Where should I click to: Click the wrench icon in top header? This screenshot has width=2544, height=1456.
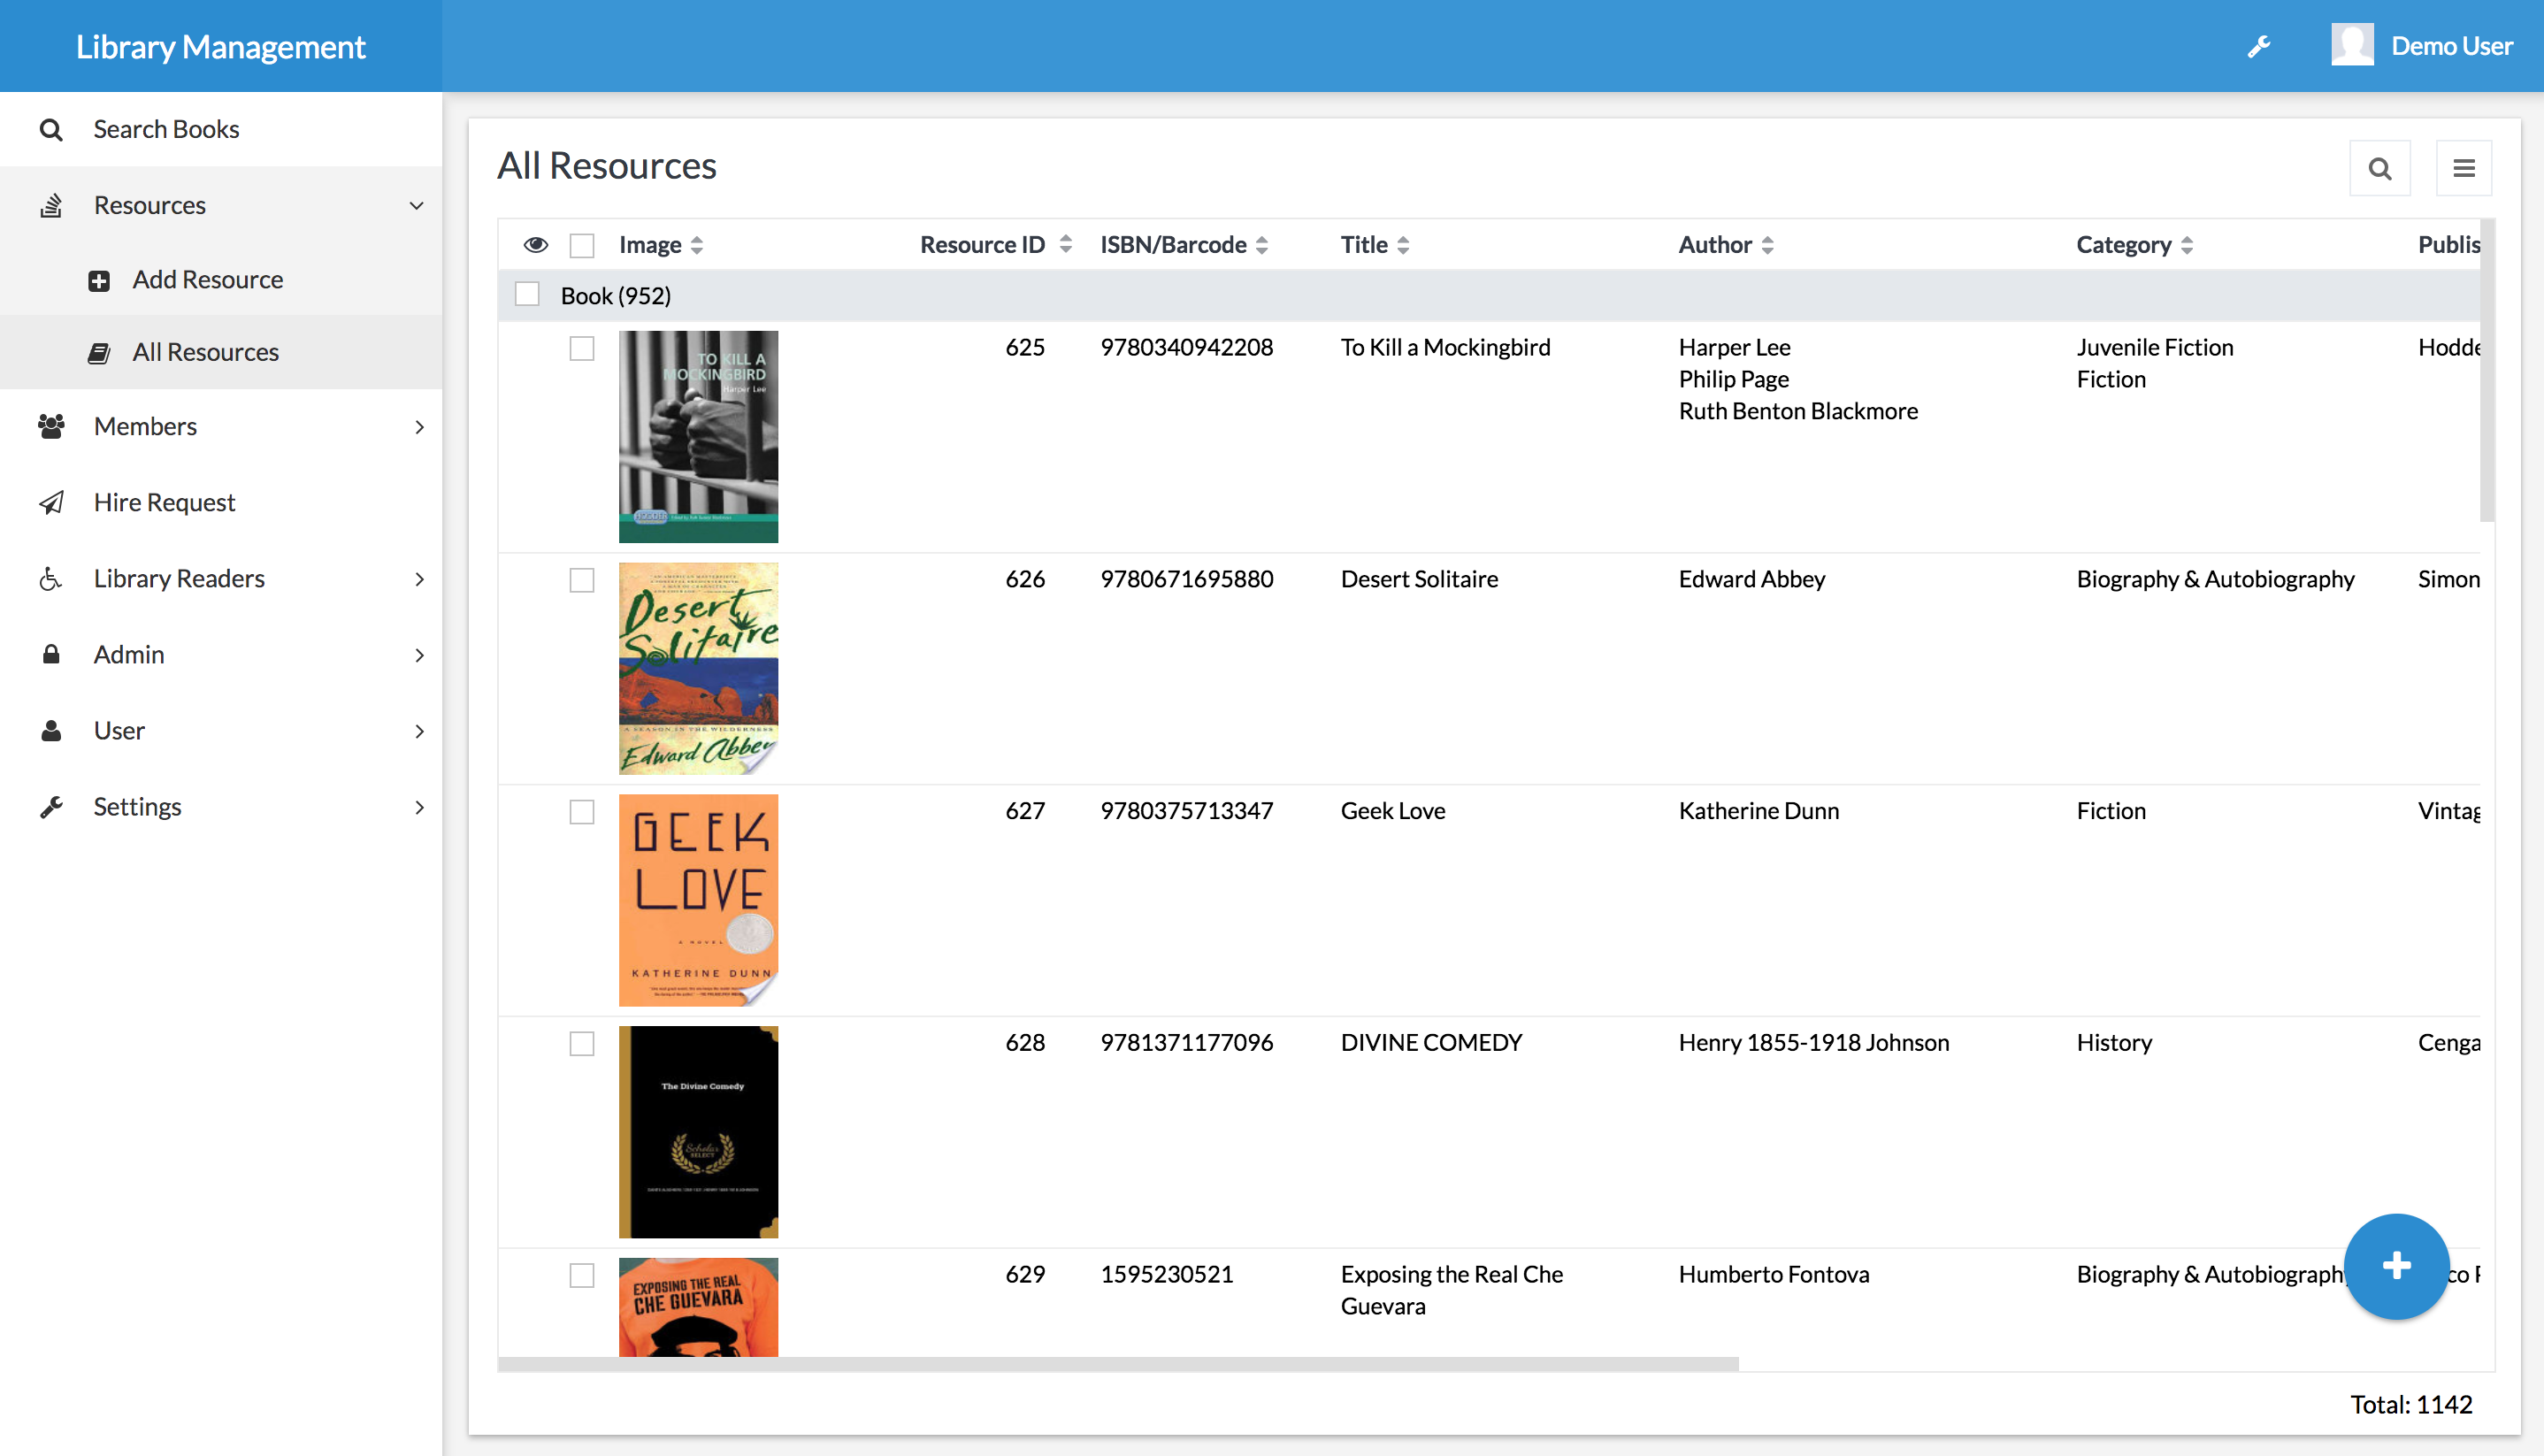point(2258,46)
